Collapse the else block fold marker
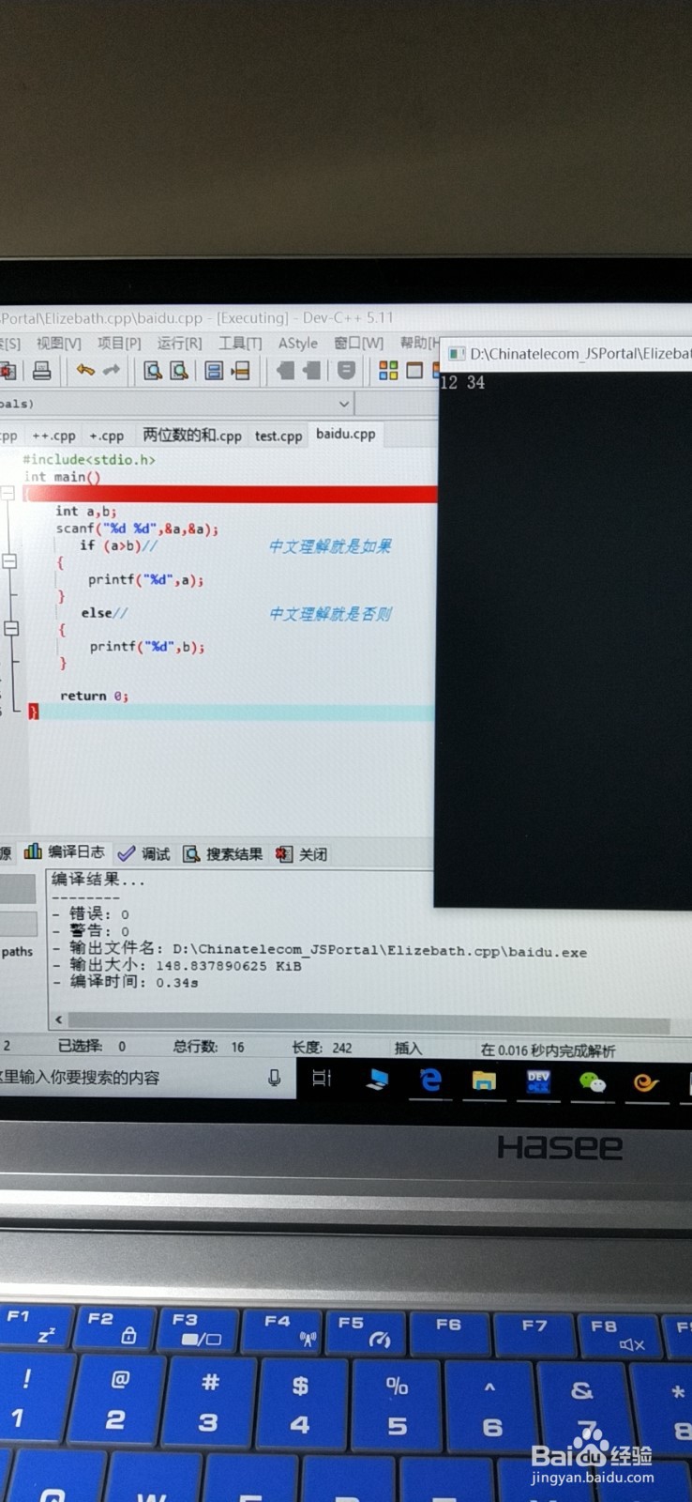Viewport: 692px width, 1502px height. click(x=11, y=628)
